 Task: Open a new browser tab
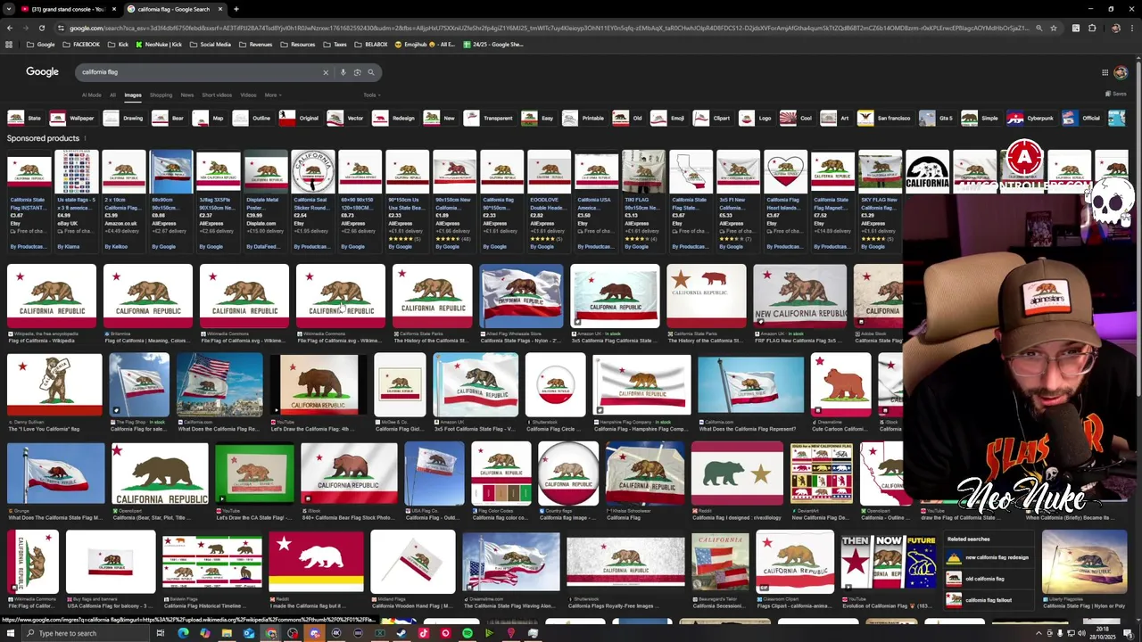tap(236, 9)
